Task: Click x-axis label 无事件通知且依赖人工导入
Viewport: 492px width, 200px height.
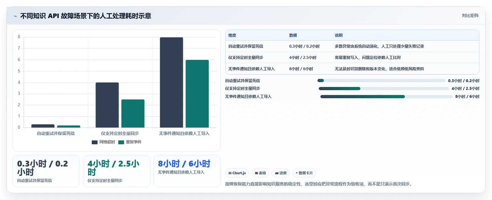Action: point(184,133)
